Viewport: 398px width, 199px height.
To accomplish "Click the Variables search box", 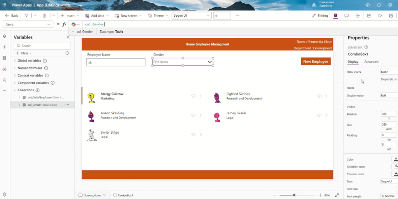I will coord(42,46).
